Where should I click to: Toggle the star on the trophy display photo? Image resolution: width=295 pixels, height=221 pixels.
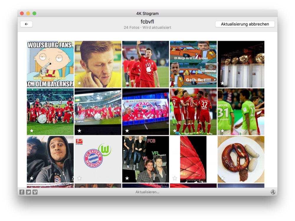pos(222,83)
